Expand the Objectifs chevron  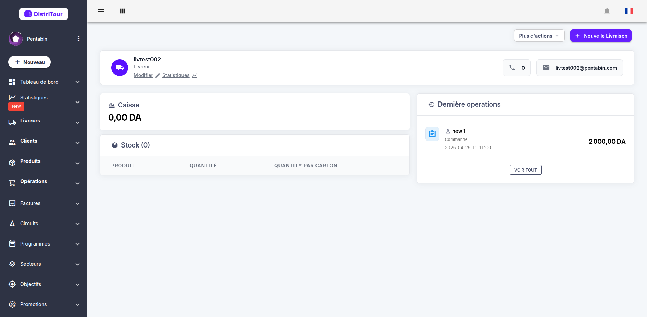tap(77, 284)
